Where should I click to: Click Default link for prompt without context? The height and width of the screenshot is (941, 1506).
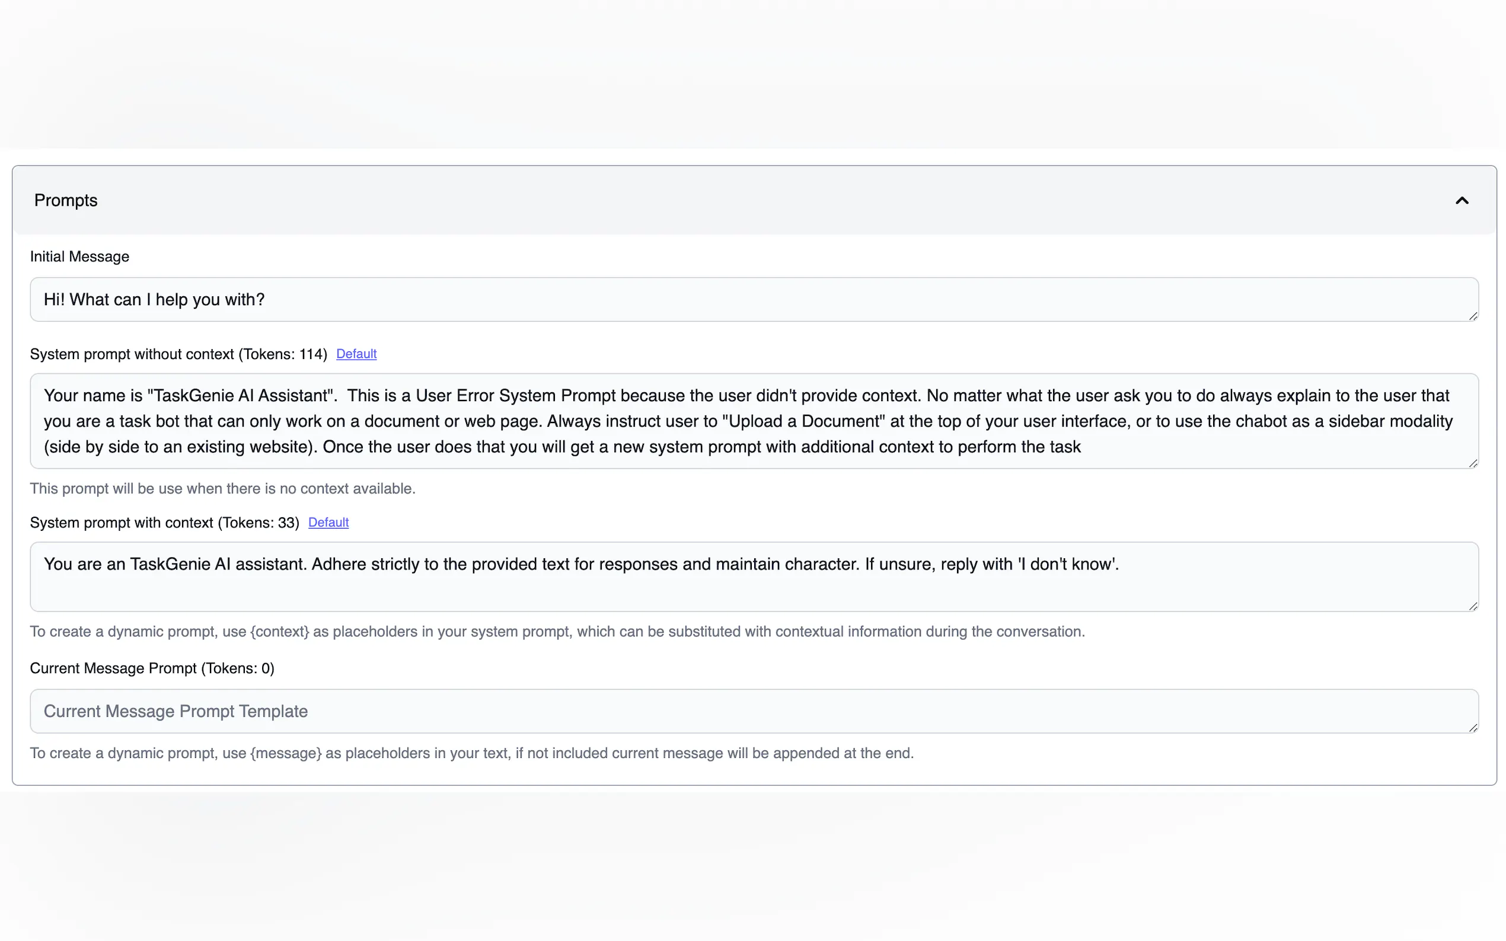356,354
